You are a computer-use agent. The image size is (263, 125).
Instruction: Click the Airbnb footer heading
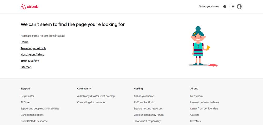(194, 88)
